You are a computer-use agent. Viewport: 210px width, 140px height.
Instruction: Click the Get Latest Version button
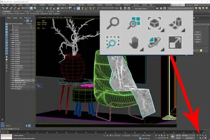click(141, 8)
